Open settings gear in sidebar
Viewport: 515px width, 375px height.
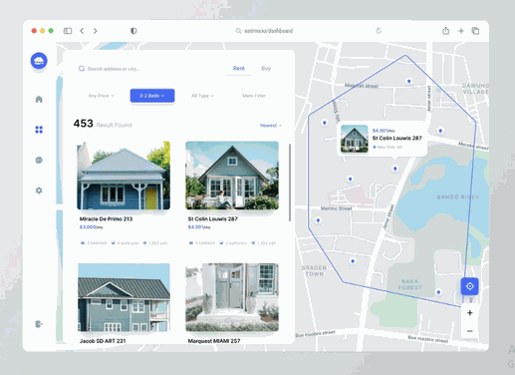pyautogui.click(x=39, y=190)
